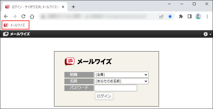
Task: Open Chrome's three-dot menu
Action: pyautogui.click(x=207, y=16)
